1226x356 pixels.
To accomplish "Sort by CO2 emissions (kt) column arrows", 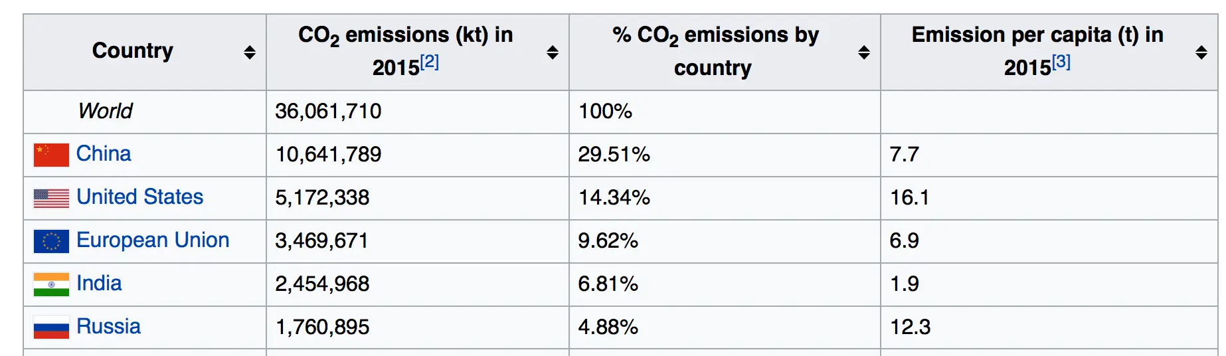I will (553, 52).
